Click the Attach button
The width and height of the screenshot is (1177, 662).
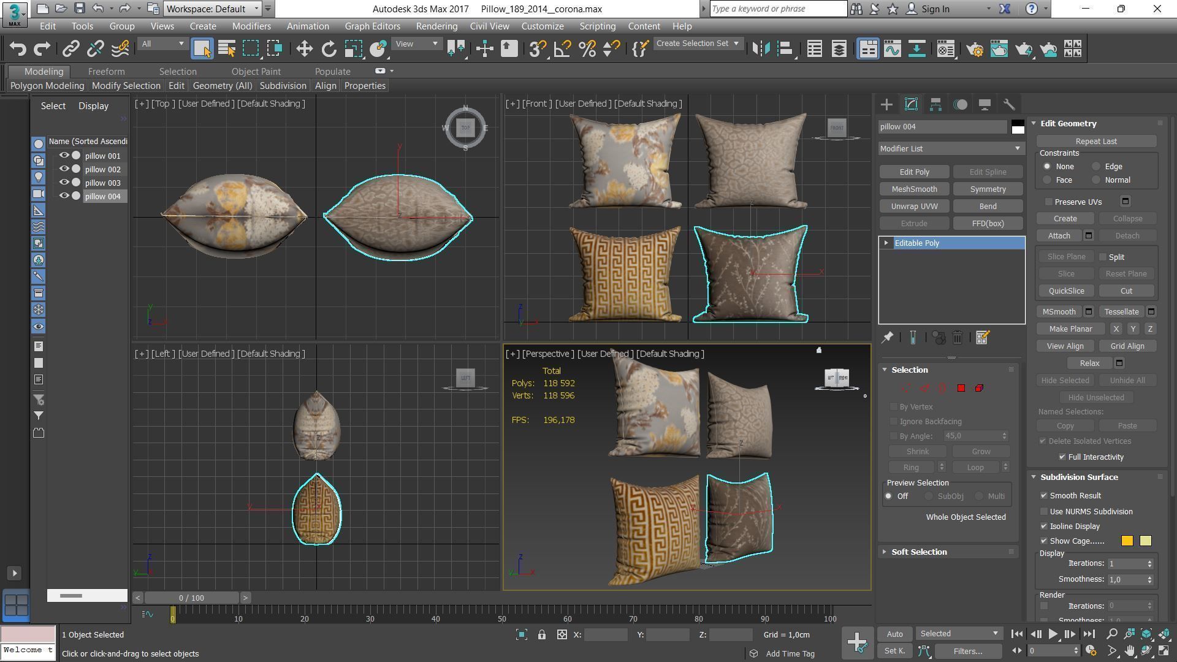1059,236
